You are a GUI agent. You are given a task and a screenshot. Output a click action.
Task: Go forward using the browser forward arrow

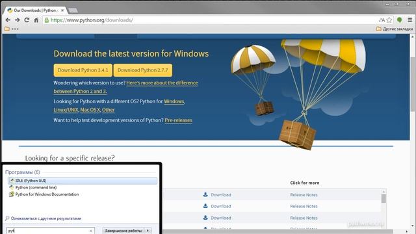tap(18, 20)
